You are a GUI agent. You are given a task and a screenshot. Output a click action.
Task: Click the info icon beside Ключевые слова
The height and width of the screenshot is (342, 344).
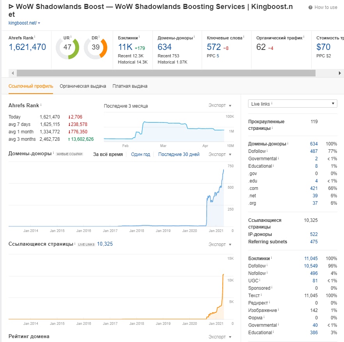244,37
